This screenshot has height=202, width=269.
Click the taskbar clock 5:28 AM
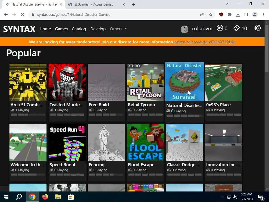(x=246, y=194)
